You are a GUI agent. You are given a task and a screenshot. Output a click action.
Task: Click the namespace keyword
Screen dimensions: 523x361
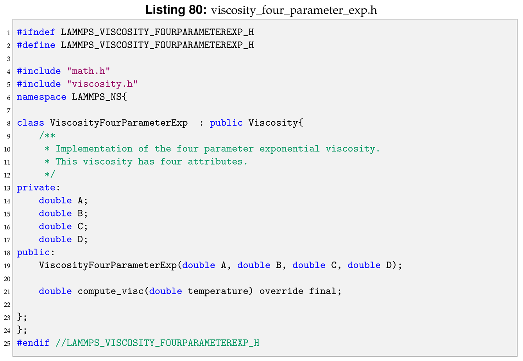click(41, 97)
